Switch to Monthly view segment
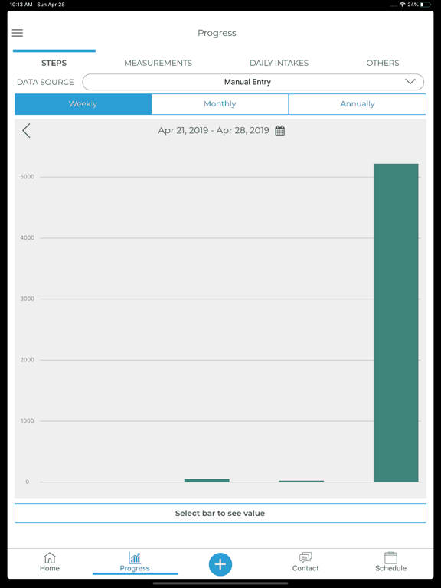Image resolution: width=441 pixels, height=588 pixels. 220,104
